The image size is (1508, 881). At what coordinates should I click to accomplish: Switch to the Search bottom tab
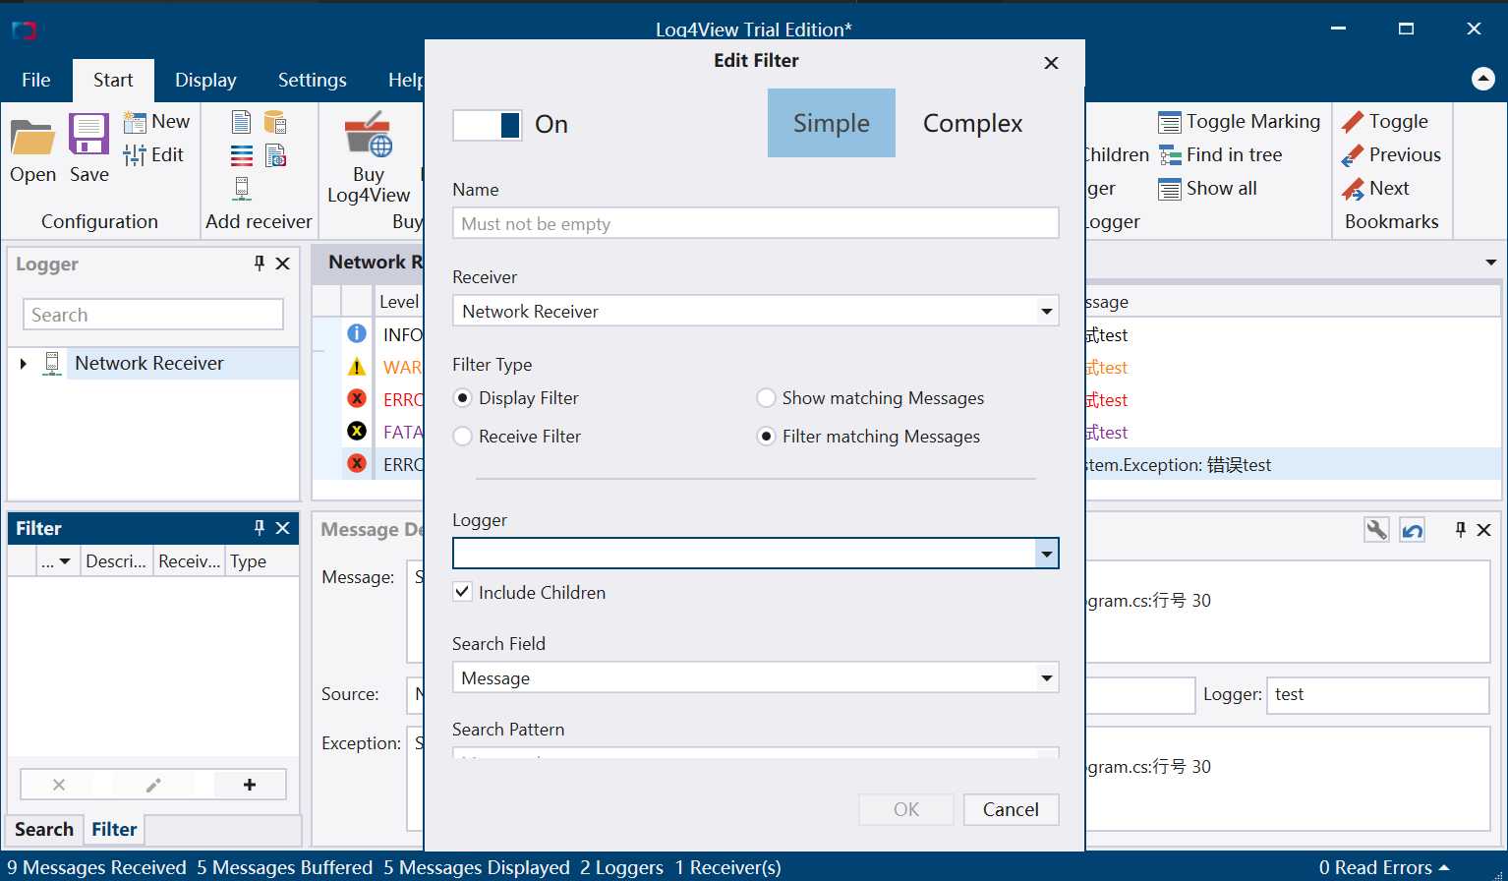click(44, 829)
